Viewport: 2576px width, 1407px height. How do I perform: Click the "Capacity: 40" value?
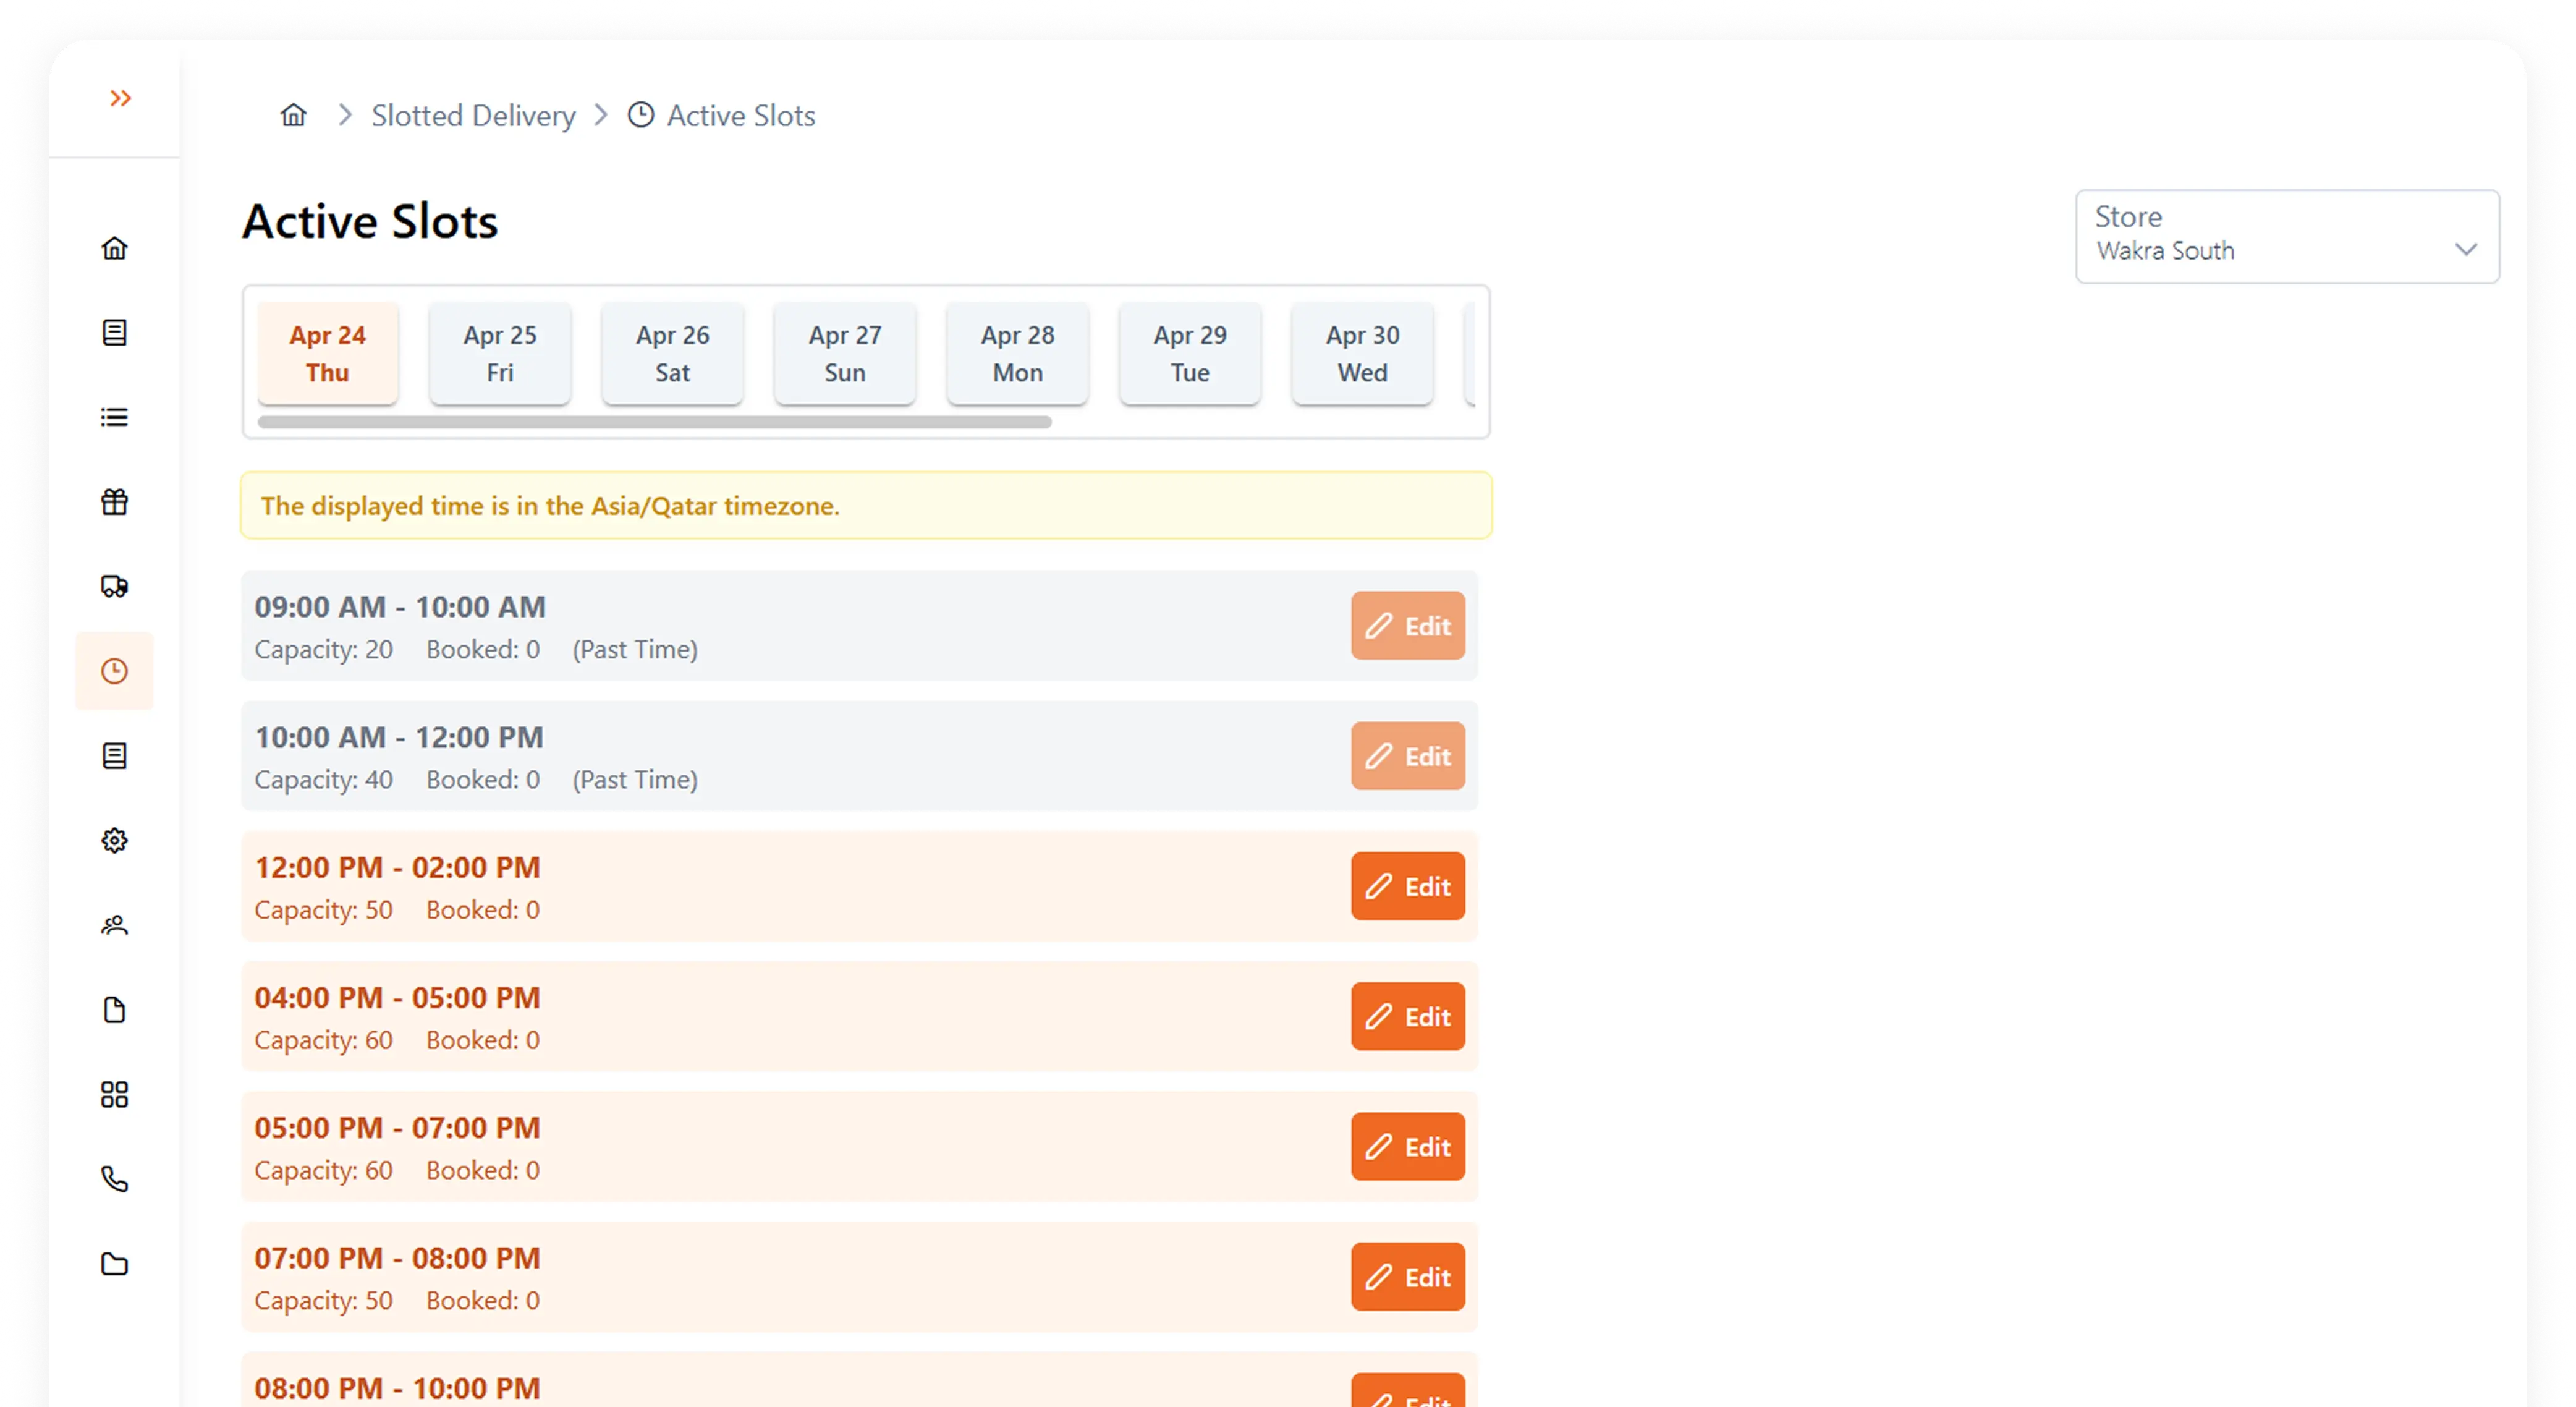coord(323,780)
